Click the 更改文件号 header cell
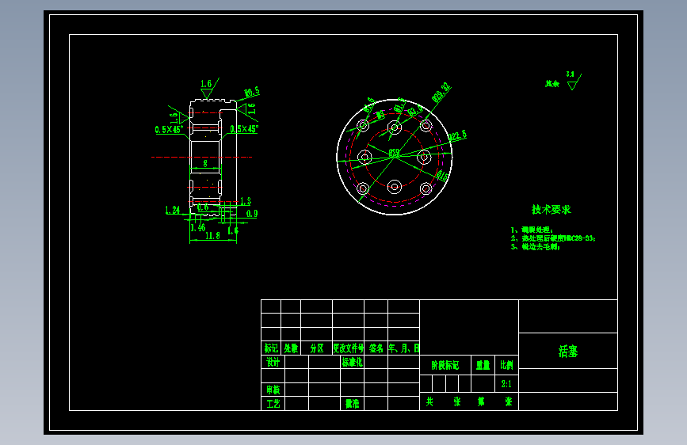 coord(349,348)
